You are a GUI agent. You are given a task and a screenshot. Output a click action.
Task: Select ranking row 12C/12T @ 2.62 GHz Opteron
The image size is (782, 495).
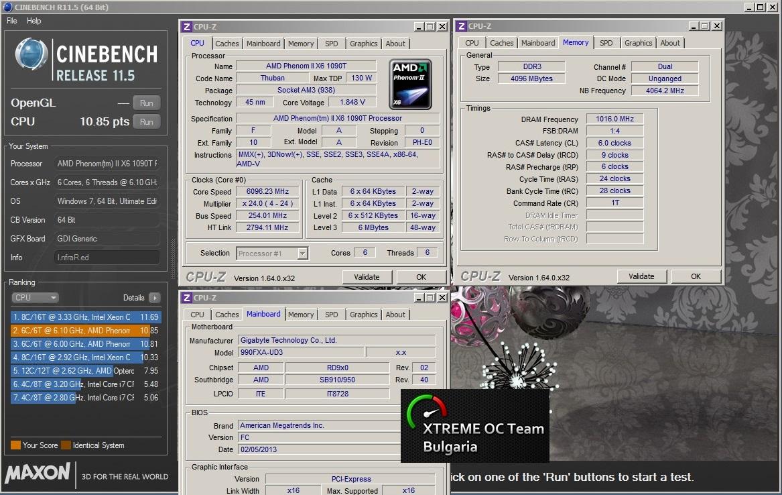[x=86, y=371]
